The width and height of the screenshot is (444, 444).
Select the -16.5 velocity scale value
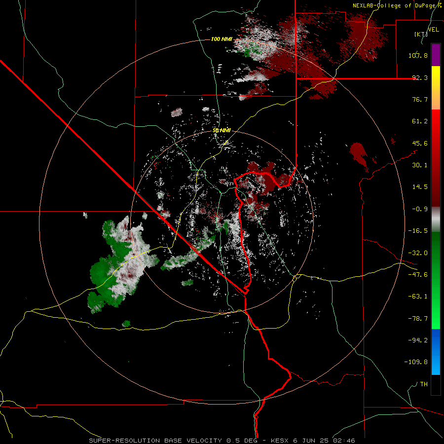[418, 231]
